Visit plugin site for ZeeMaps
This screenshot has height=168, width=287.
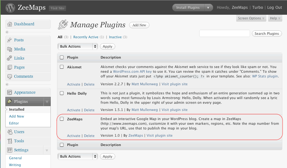159,135
